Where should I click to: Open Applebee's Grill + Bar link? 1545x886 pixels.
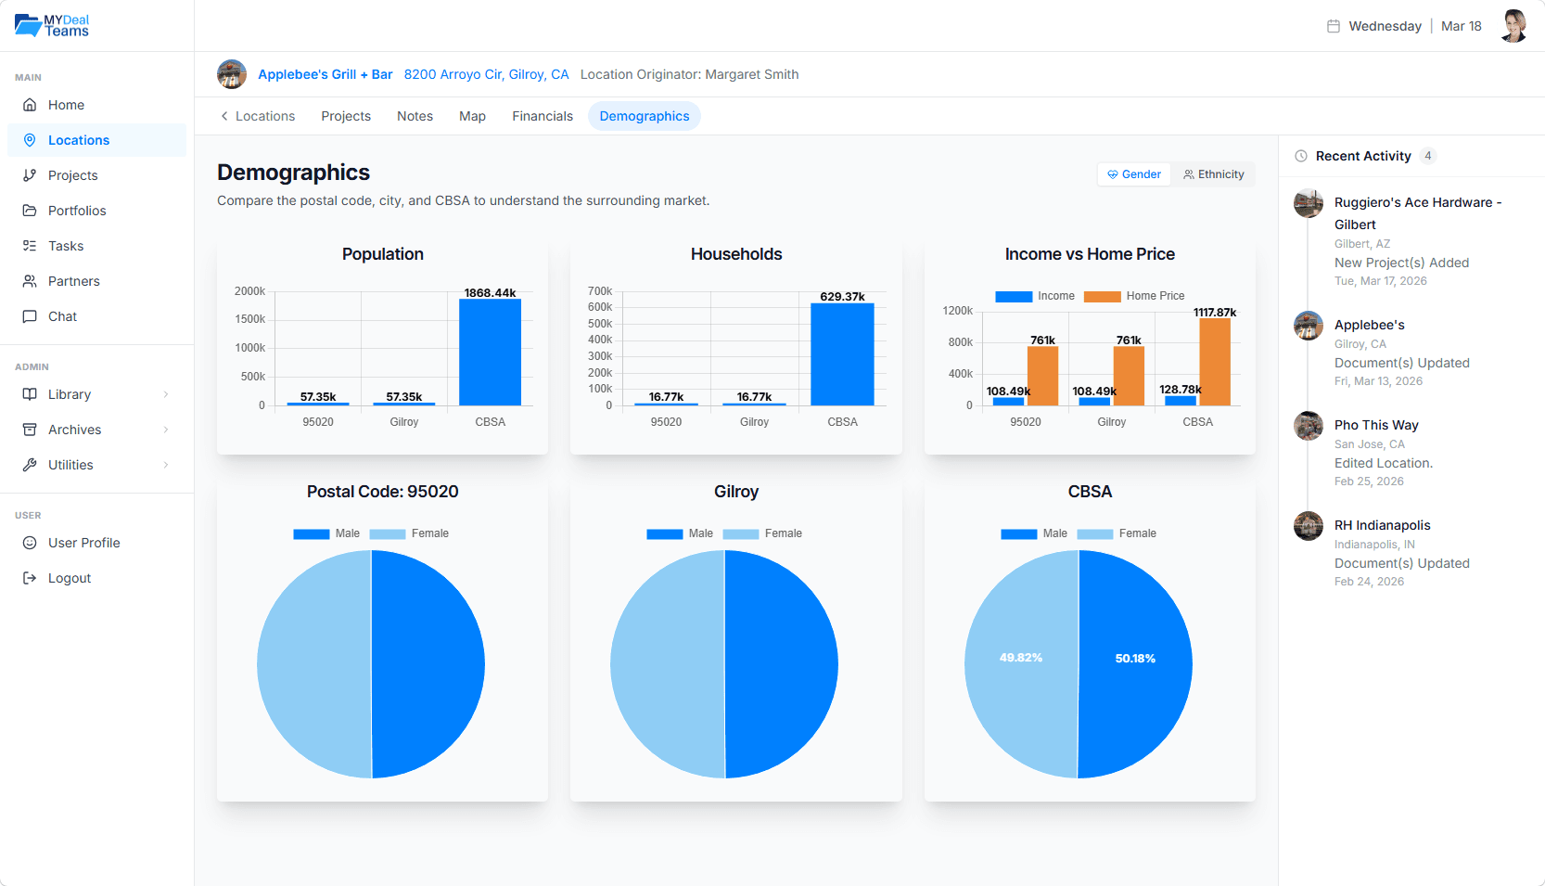[x=326, y=74]
